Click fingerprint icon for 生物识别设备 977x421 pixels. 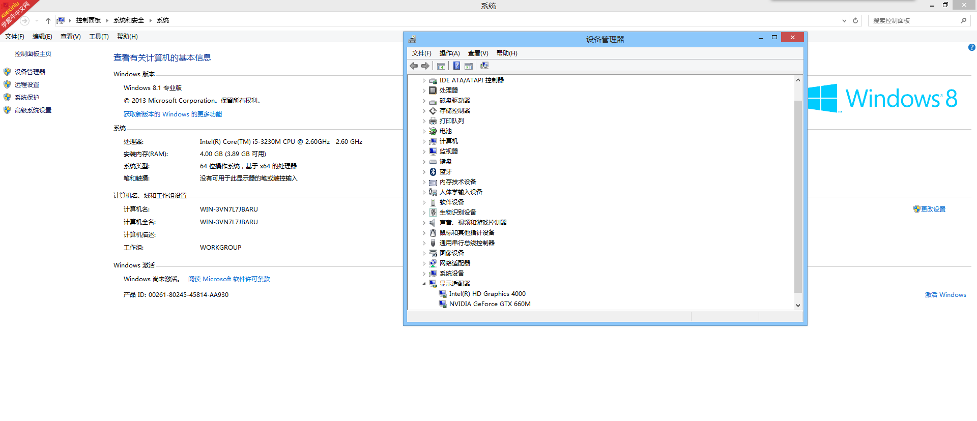pyautogui.click(x=433, y=213)
